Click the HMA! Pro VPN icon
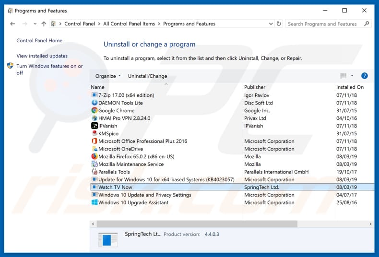Screen dimensions: 379x257 click(94, 118)
